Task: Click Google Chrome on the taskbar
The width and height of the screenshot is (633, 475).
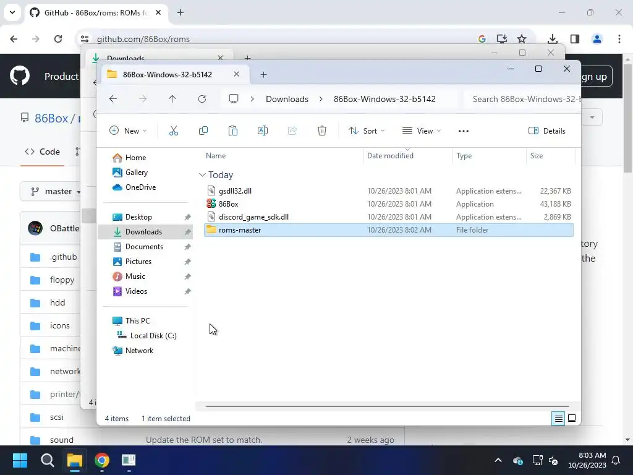Action: (102, 460)
